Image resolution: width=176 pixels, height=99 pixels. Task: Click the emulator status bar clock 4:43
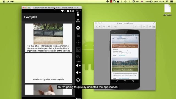(72, 11)
